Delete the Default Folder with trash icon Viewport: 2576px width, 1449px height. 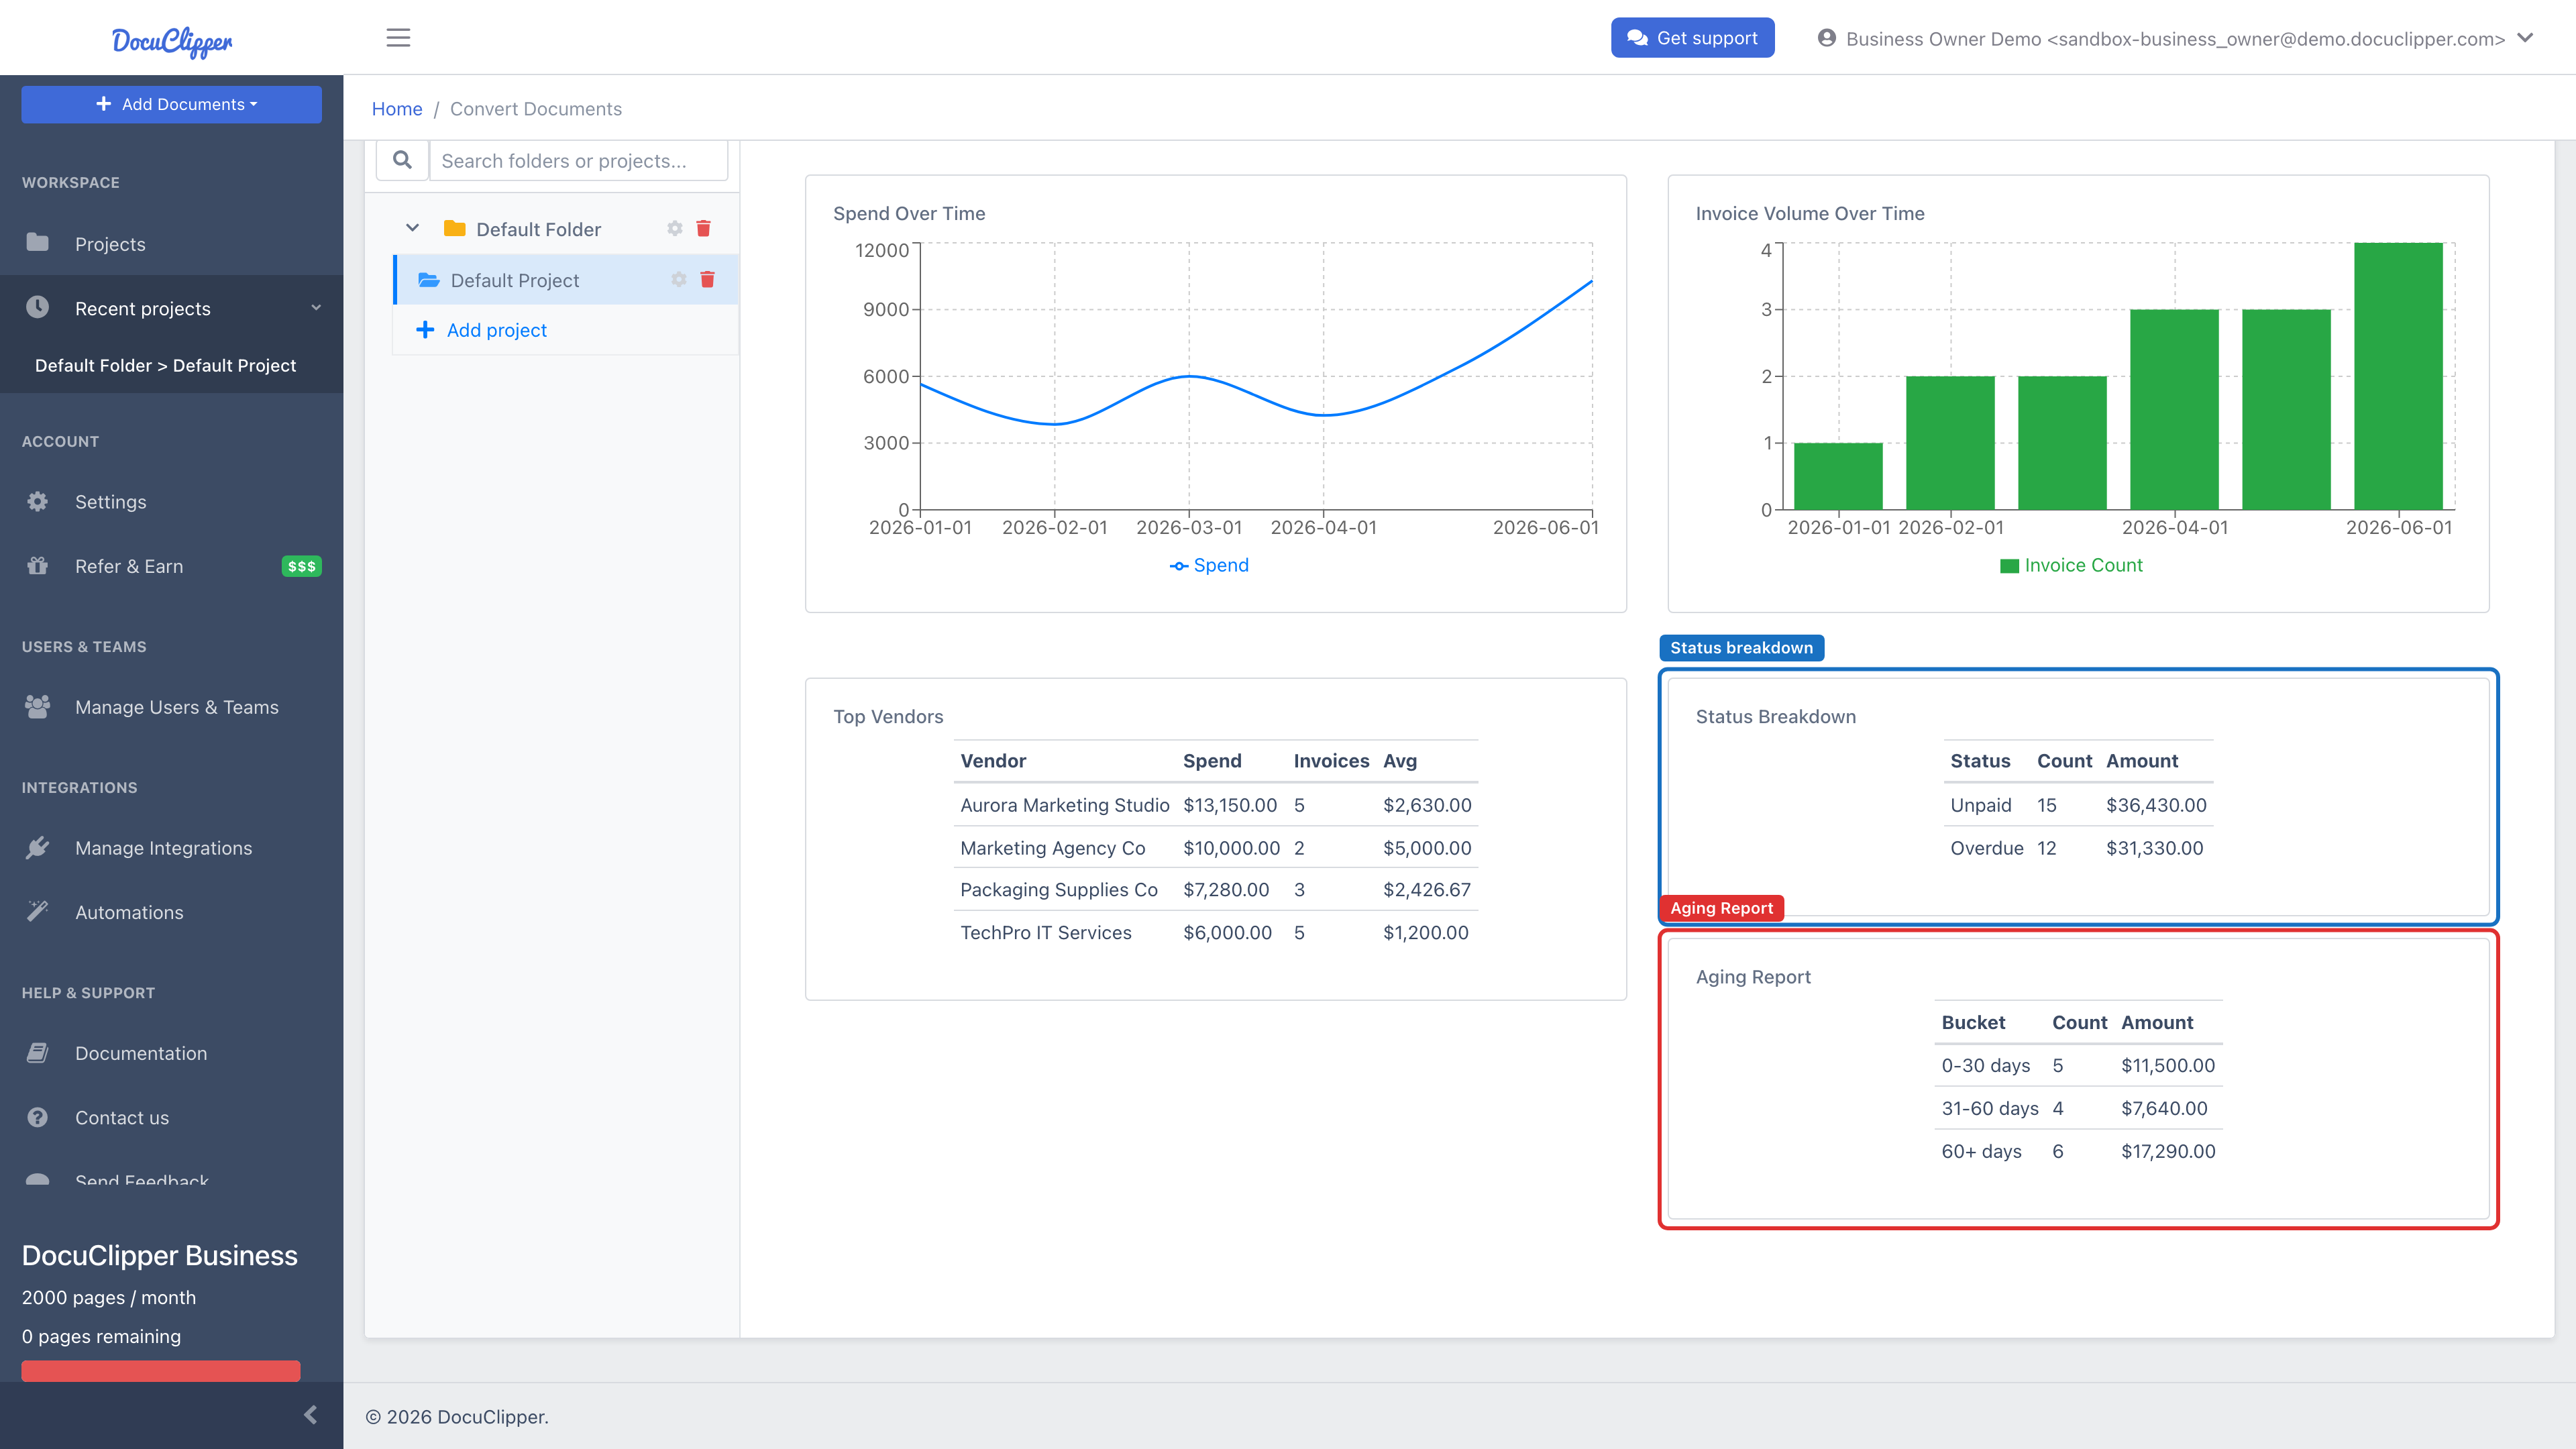703,229
